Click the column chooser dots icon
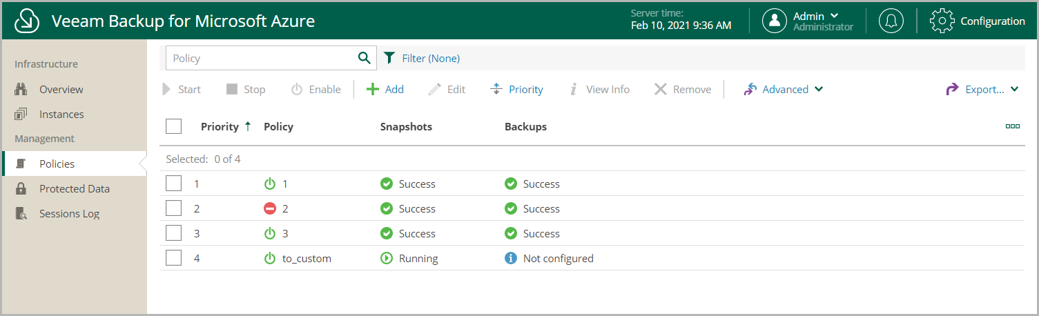The height and width of the screenshot is (316, 1039). (1013, 126)
